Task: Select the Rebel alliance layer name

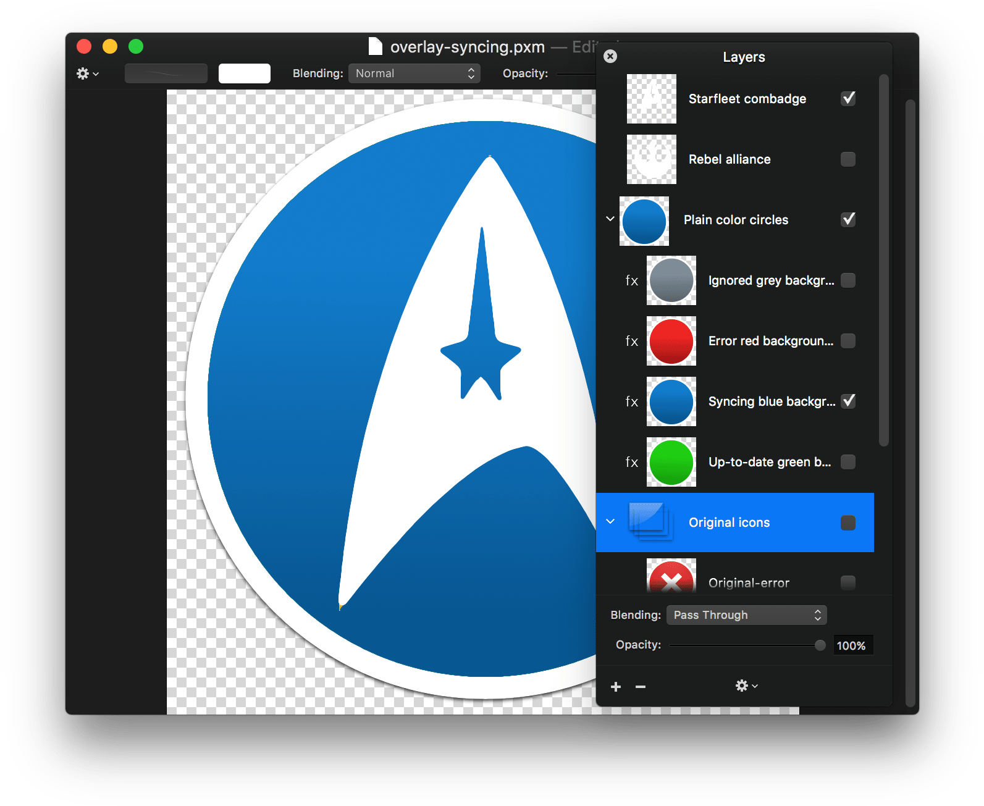Action: pyautogui.click(x=730, y=159)
